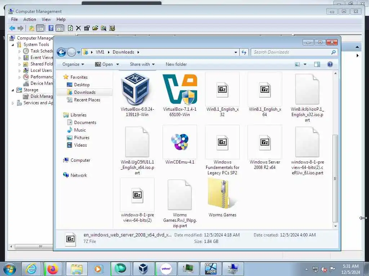Open File menu in Computer Management

pyautogui.click(x=14, y=19)
